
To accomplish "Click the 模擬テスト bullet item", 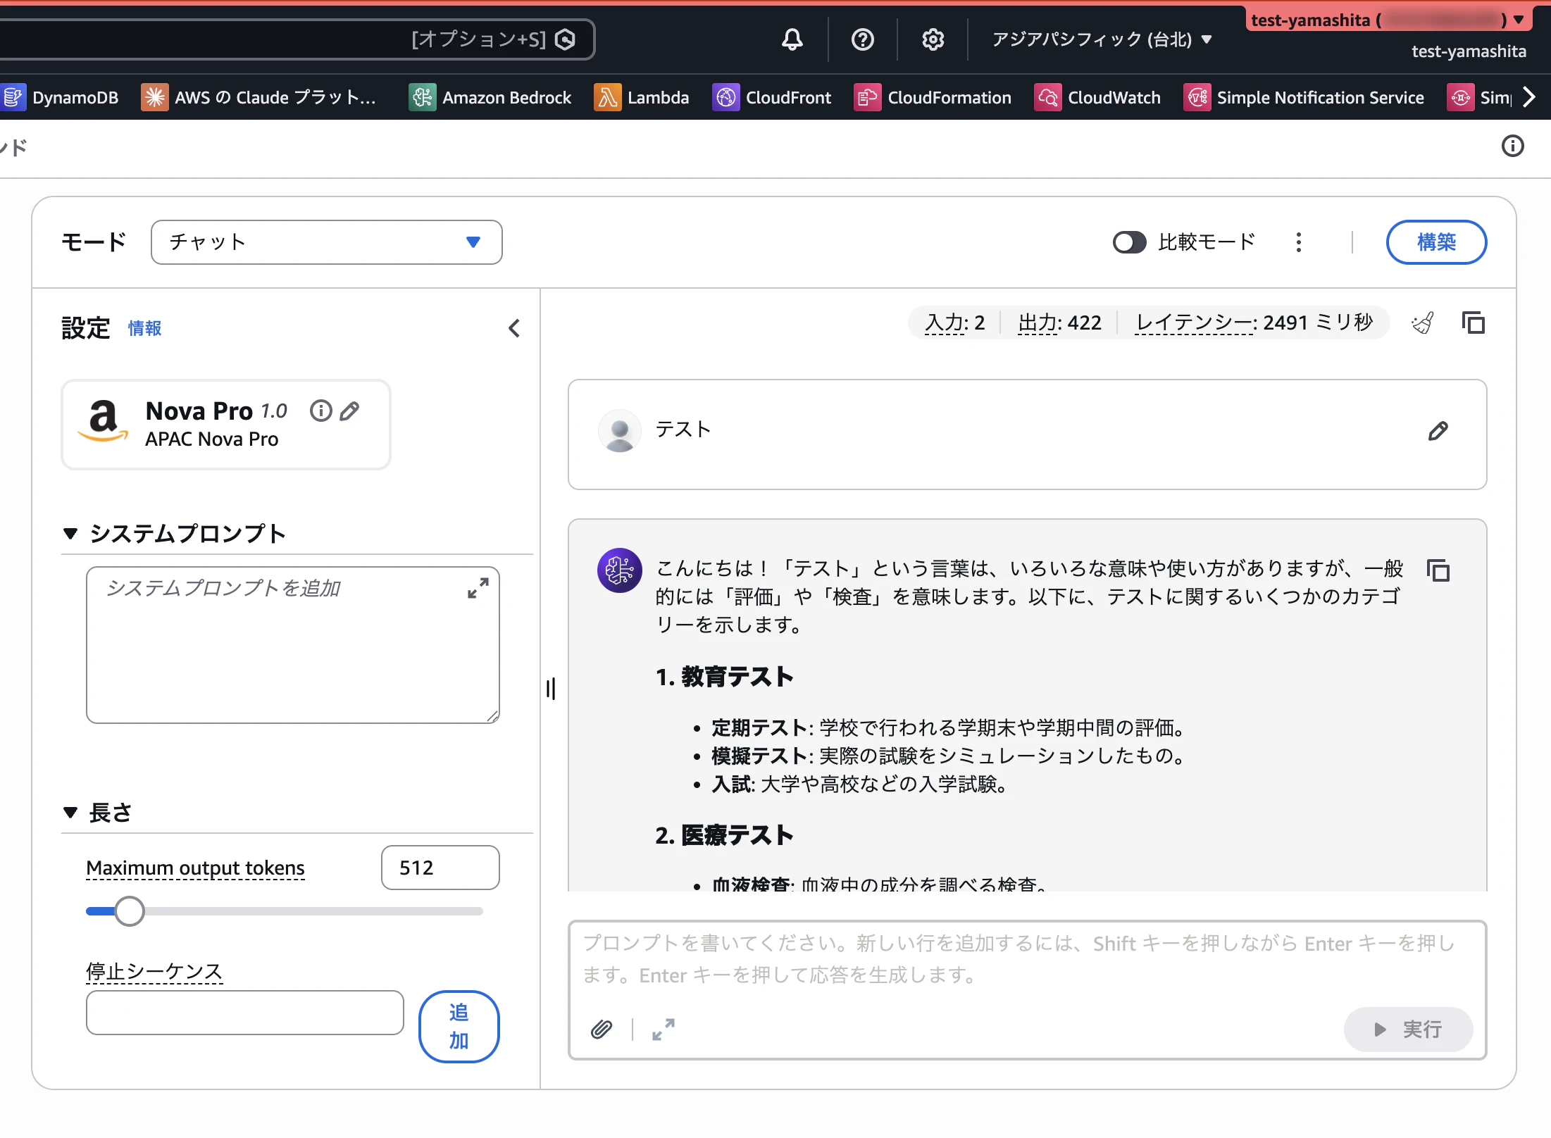I will pos(949,756).
